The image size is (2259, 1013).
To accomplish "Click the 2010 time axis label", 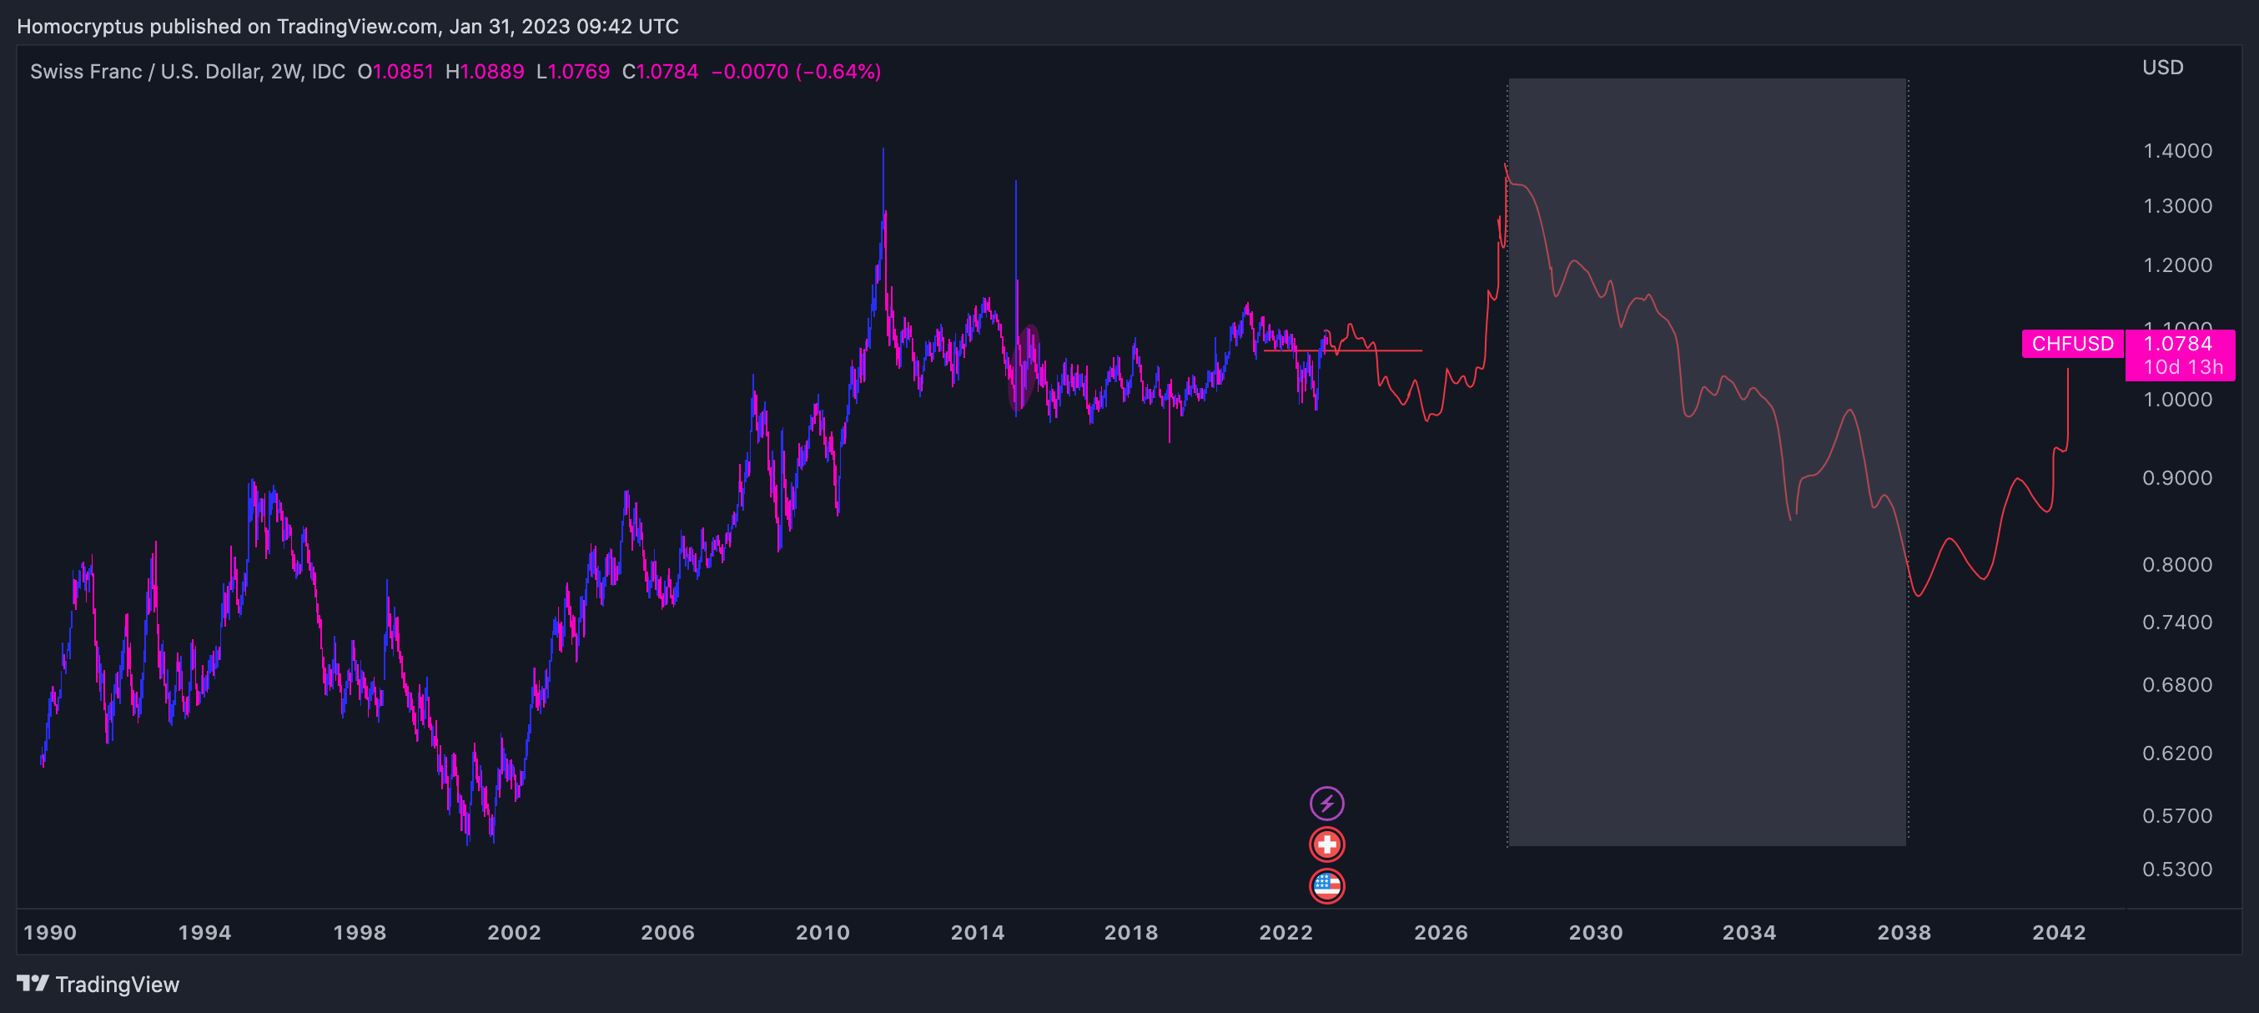I will pyautogui.click(x=823, y=931).
